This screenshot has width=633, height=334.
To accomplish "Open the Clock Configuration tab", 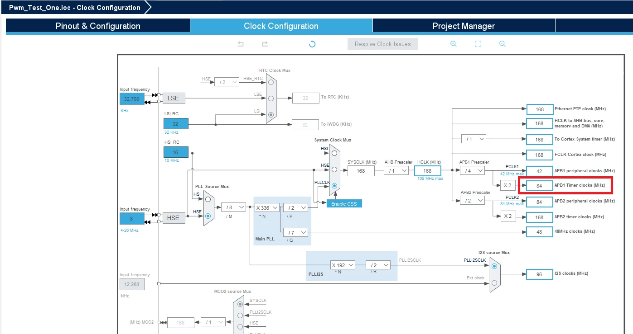I will click(281, 26).
